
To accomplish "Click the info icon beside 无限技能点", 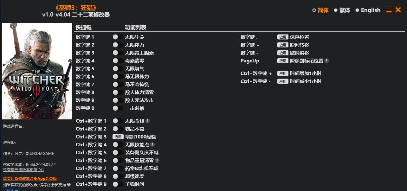I will (152, 145).
